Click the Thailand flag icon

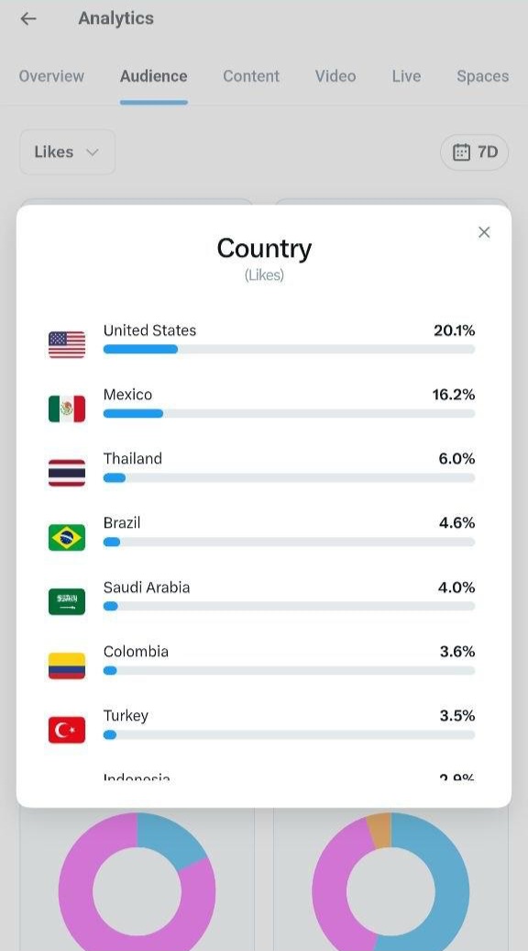click(x=67, y=473)
